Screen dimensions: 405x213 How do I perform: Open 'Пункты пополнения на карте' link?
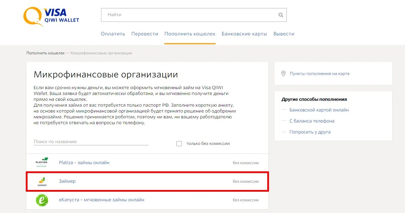click(320, 74)
